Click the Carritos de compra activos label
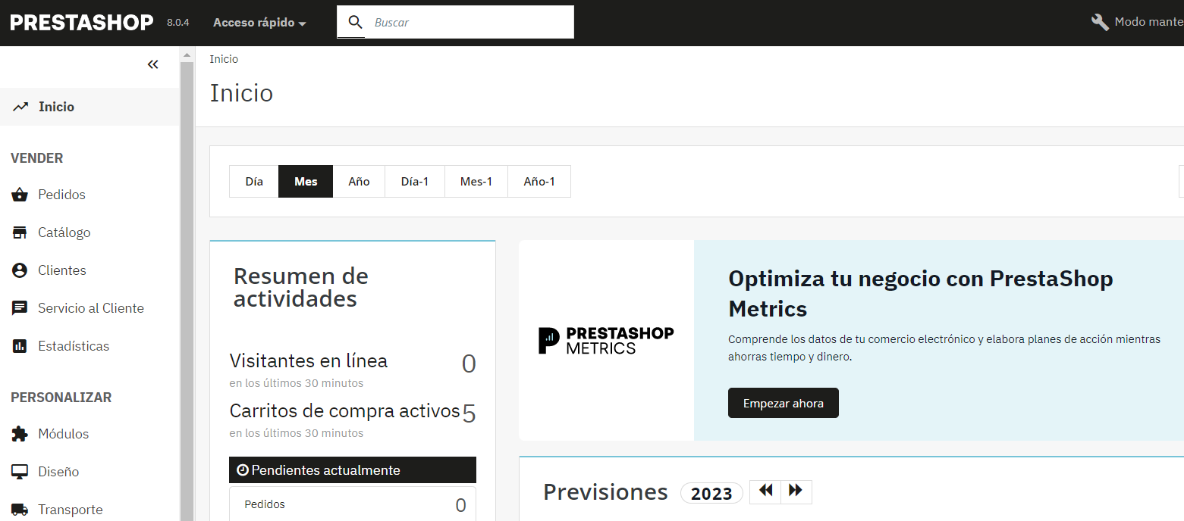This screenshot has height=521, width=1184. pos(345,410)
